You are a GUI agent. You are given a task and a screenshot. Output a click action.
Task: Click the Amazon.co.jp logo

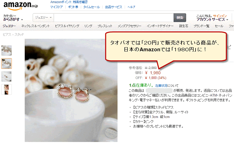click(x=21, y=6)
